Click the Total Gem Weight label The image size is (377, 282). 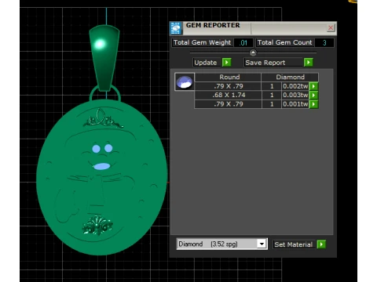(202, 42)
